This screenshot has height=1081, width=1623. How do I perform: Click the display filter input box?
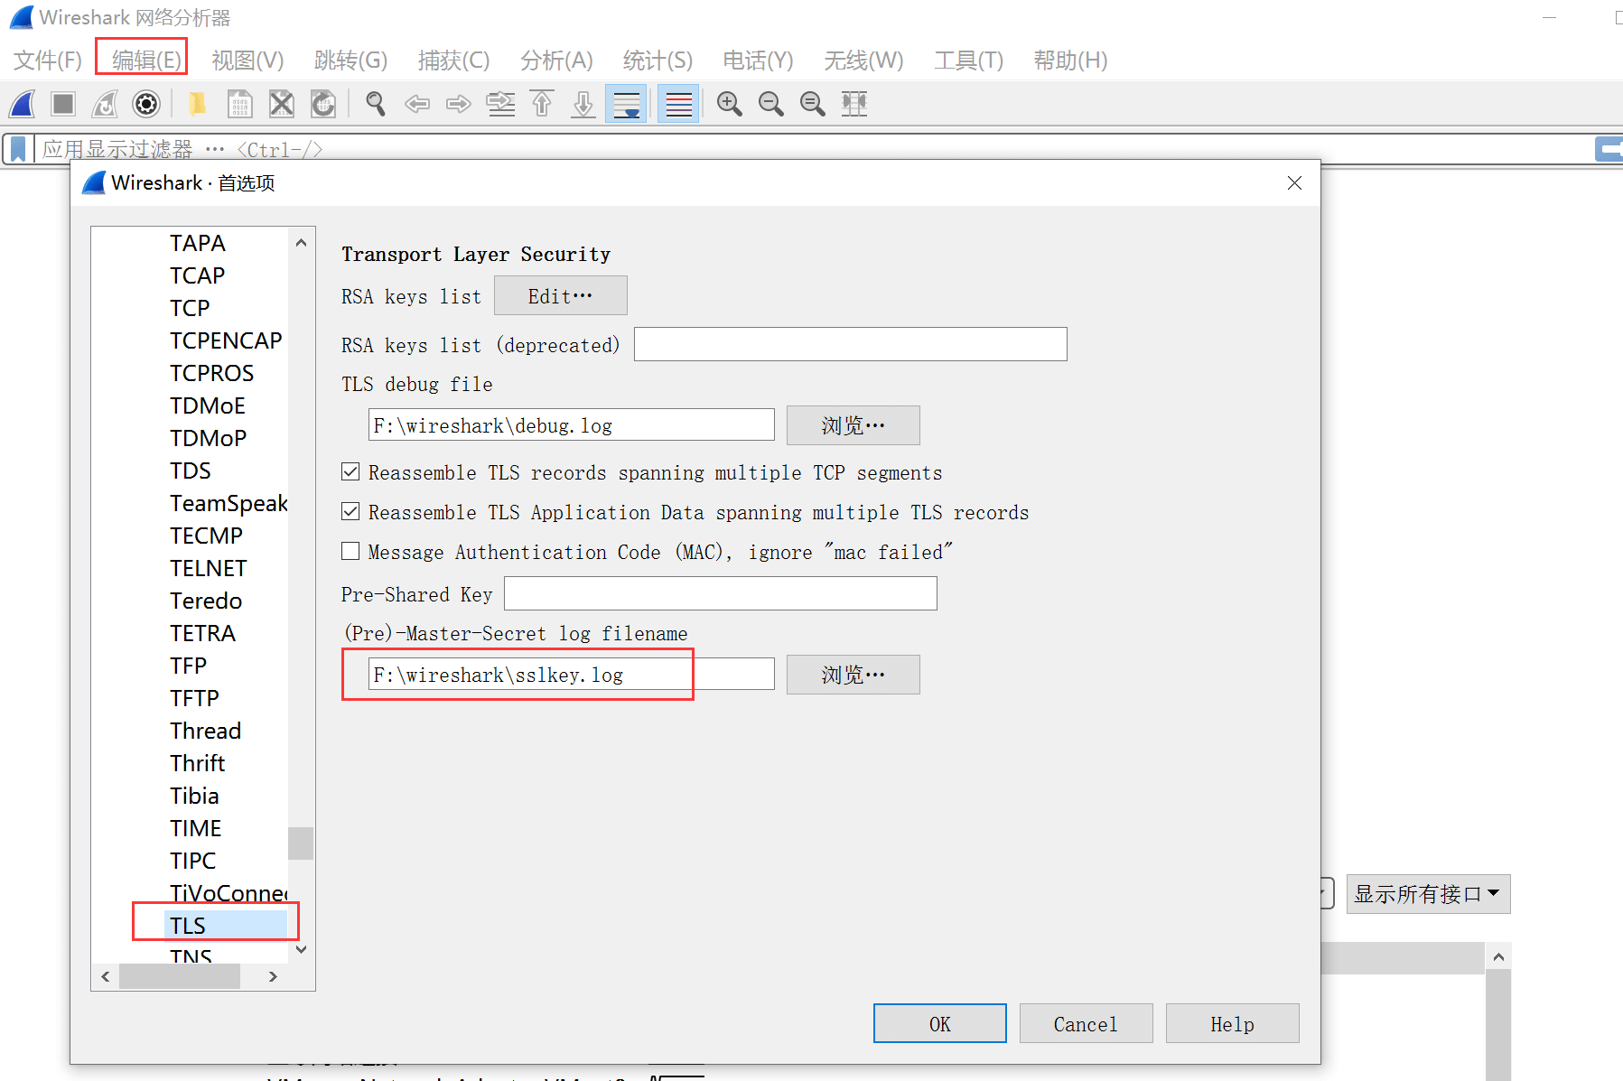click(x=813, y=149)
